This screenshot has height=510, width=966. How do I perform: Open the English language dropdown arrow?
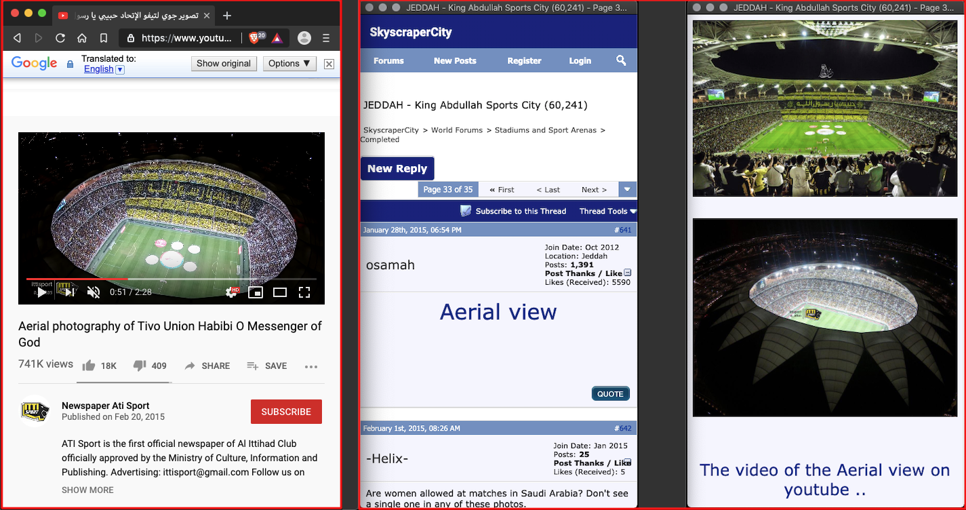[120, 70]
